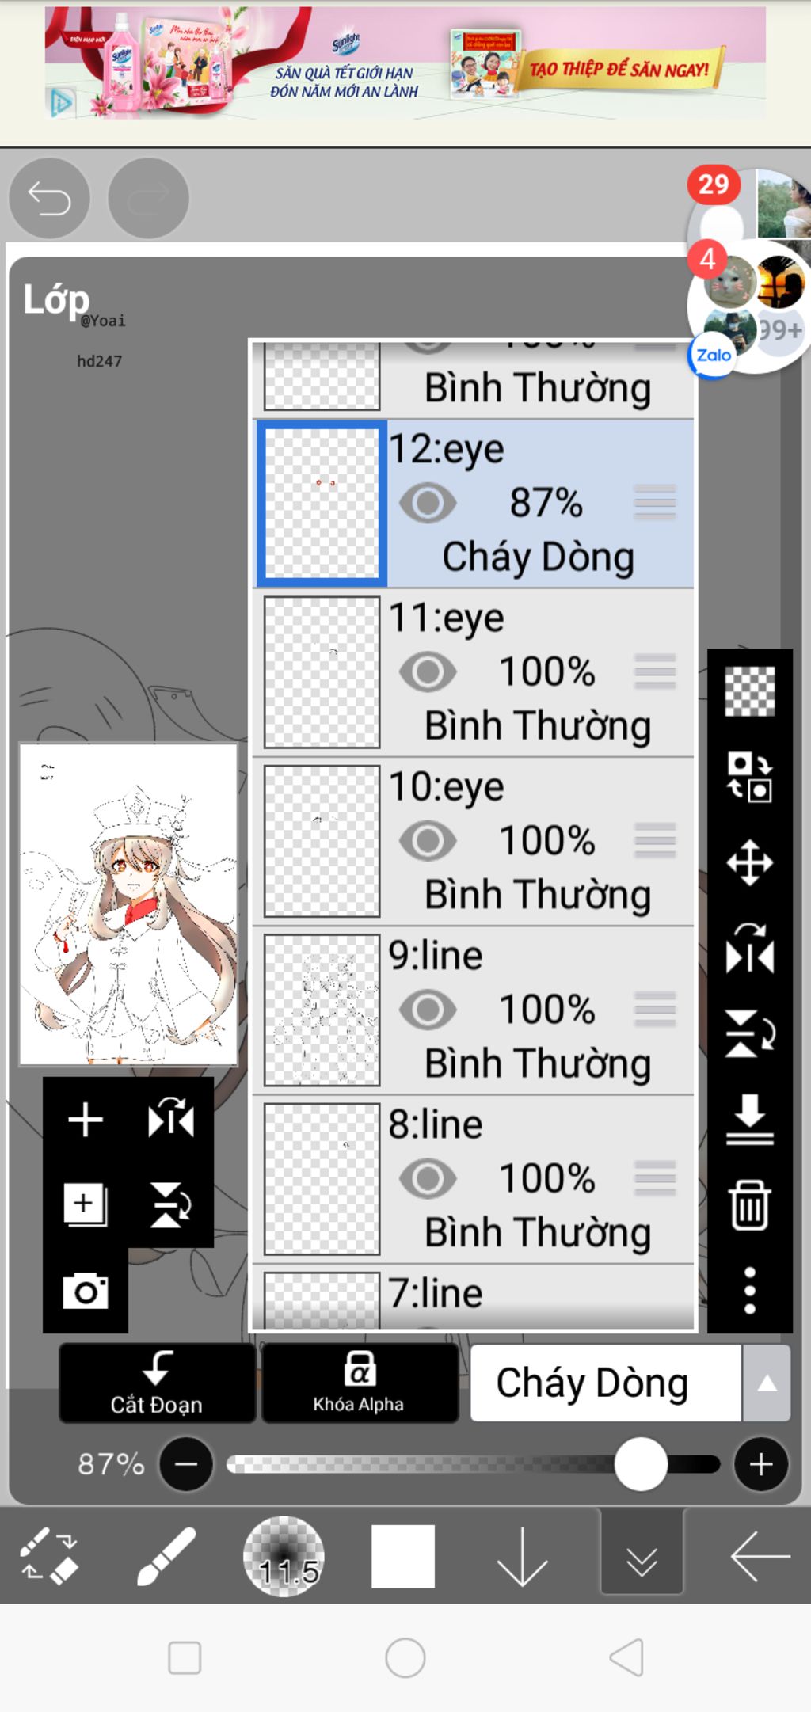This screenshot has width=811, height=1712.
Task: Select the 11:eye layer
Action: coord(474,672)
